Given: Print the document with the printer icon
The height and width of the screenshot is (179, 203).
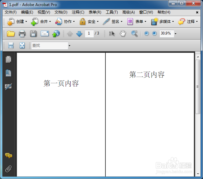Looking at the screenshot, I should (22, 34).
